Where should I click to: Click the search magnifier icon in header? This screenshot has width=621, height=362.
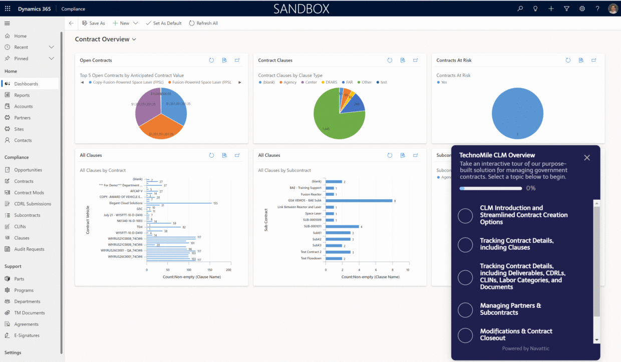coord(520,9)
